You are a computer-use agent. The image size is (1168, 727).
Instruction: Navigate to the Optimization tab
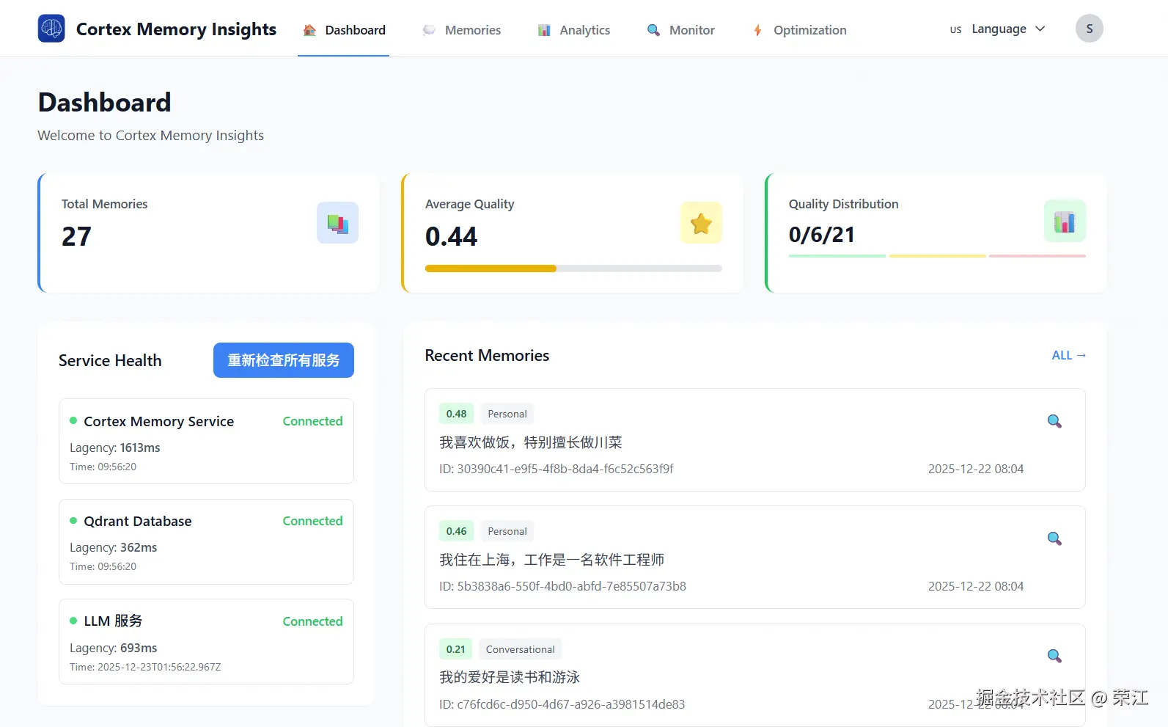(800, 30)
